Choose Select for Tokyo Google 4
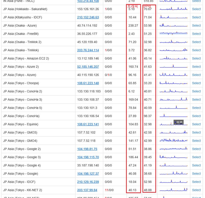This screenshot has width=205, height=198. pos(196,165)
